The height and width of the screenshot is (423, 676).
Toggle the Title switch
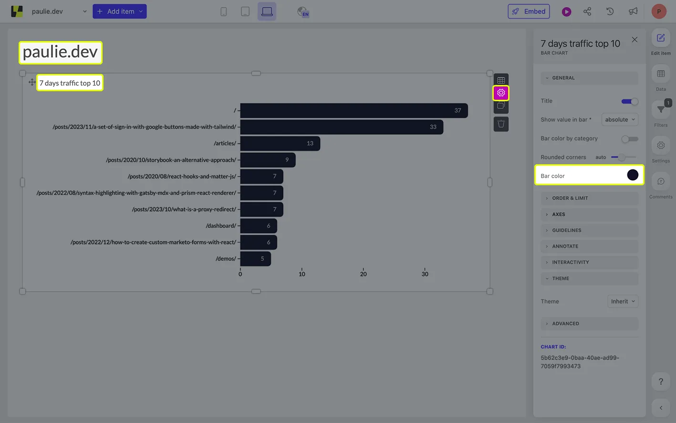(x=630, y=101)
